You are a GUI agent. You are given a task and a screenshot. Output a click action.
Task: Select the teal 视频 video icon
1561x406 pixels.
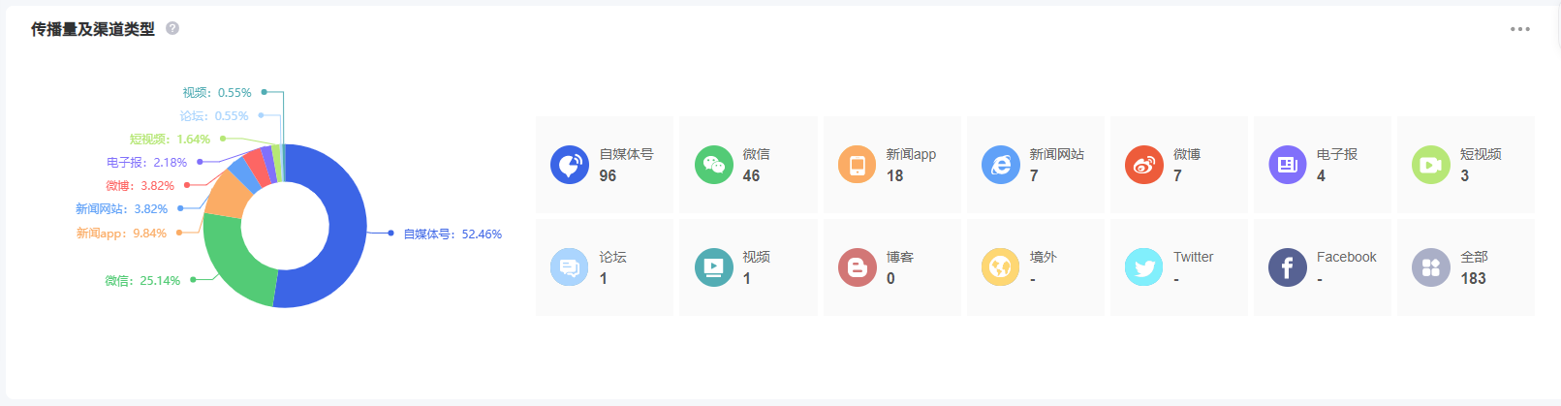point(713,267)
